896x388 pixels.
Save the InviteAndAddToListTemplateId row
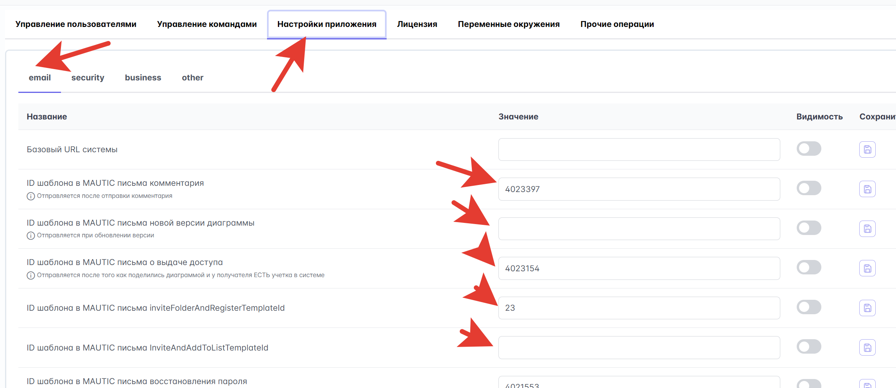coord(867,347)
